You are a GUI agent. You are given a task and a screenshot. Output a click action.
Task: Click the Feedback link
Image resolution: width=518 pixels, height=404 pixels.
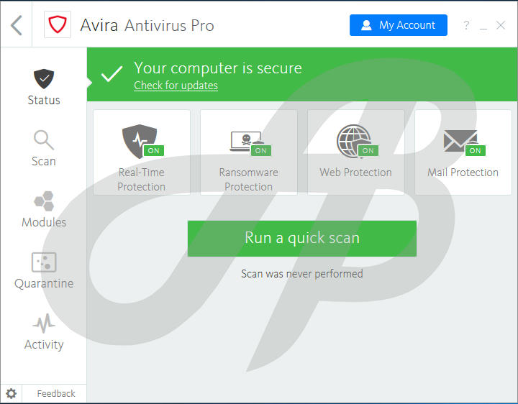point(56,393)
